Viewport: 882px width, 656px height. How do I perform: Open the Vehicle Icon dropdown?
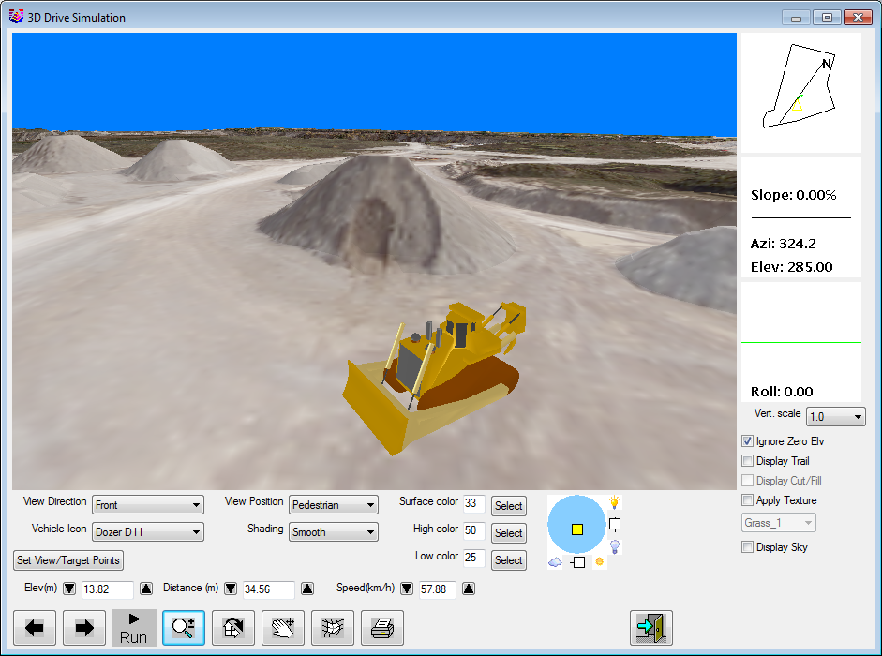point(148,531)
